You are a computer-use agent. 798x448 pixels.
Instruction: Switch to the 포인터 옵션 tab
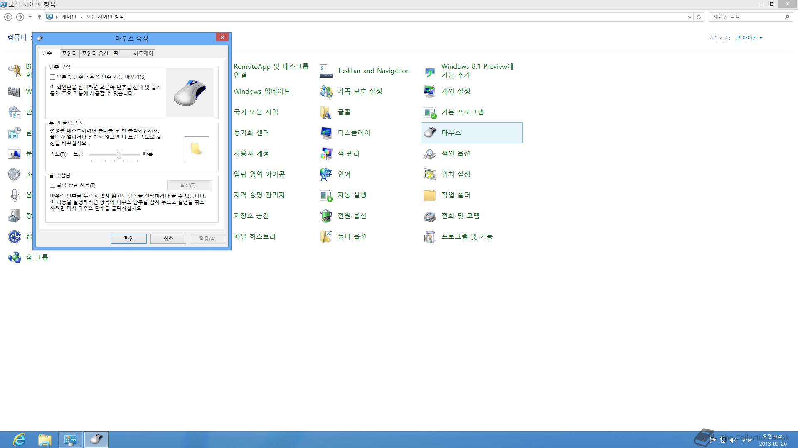(95, 54)
